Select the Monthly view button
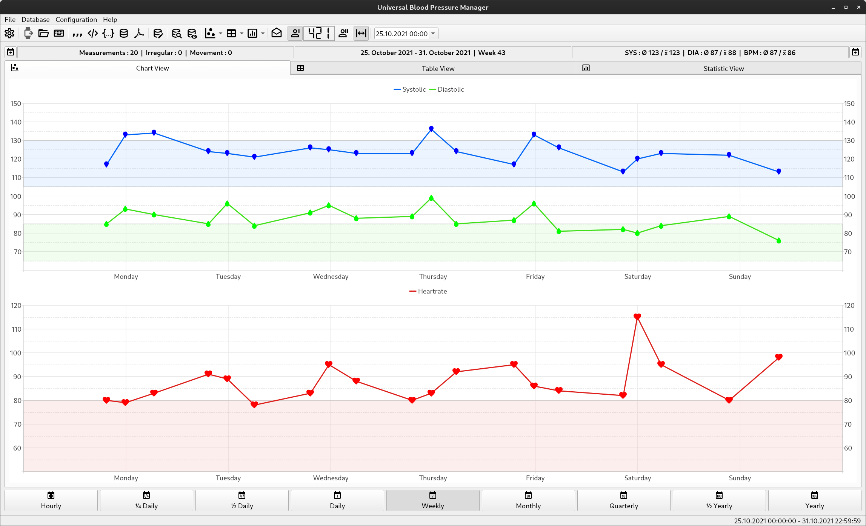Screen dimensions: 866x526 pyautogui.click(x=528, y=501)
